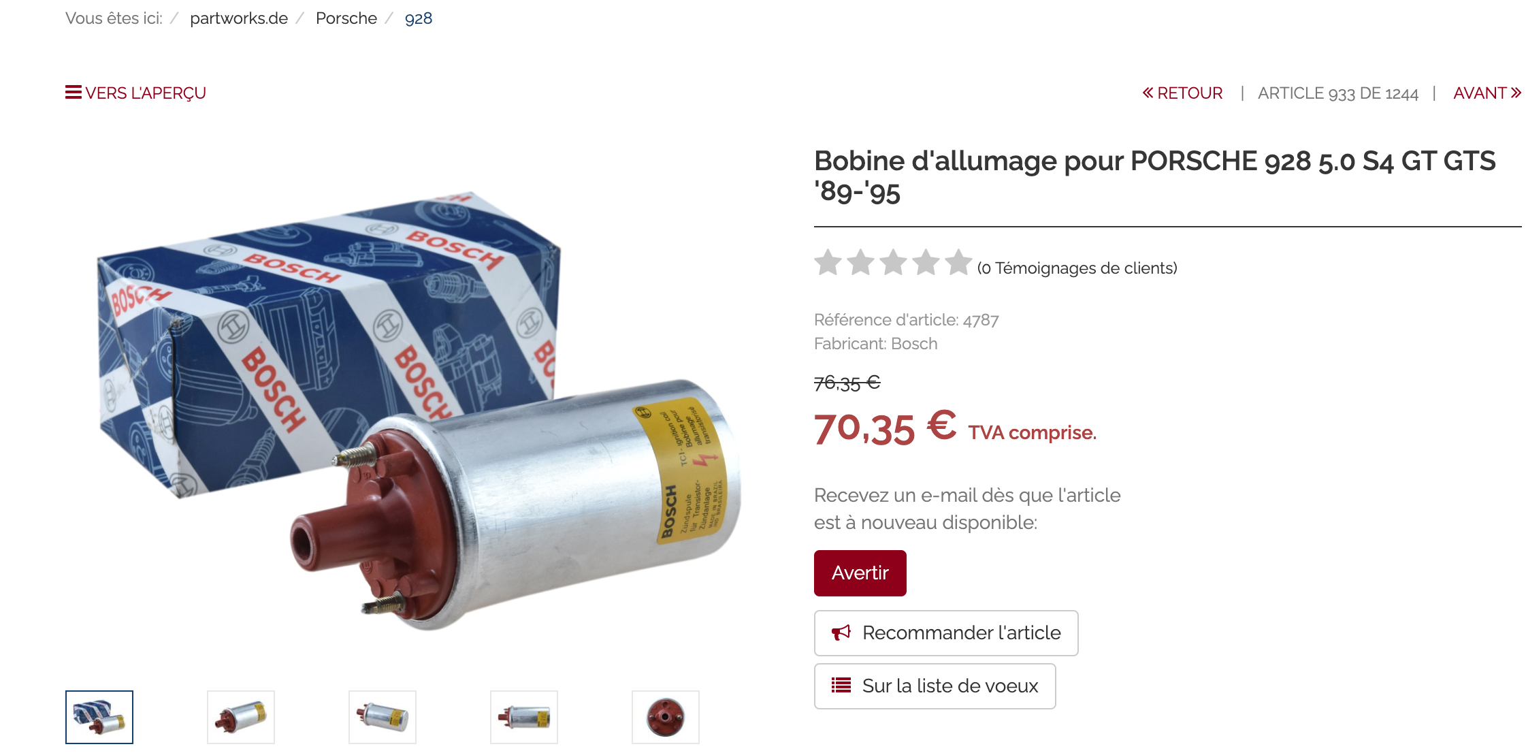1526x753 pixels.
Task: Select first thumbnail with Bosch box
Action: [99, 718]
